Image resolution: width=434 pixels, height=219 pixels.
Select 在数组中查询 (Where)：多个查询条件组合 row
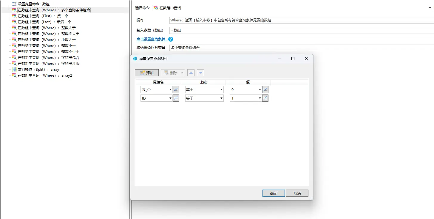[54, 10]
